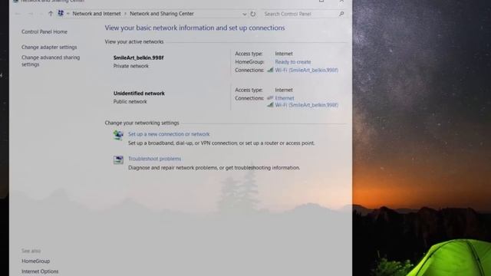This screenshot has width=491, height=276.
Task: Open Wi-Fi (SmileArt_belkin.998f) link under Unidentified network
Action: pos(307,105)
